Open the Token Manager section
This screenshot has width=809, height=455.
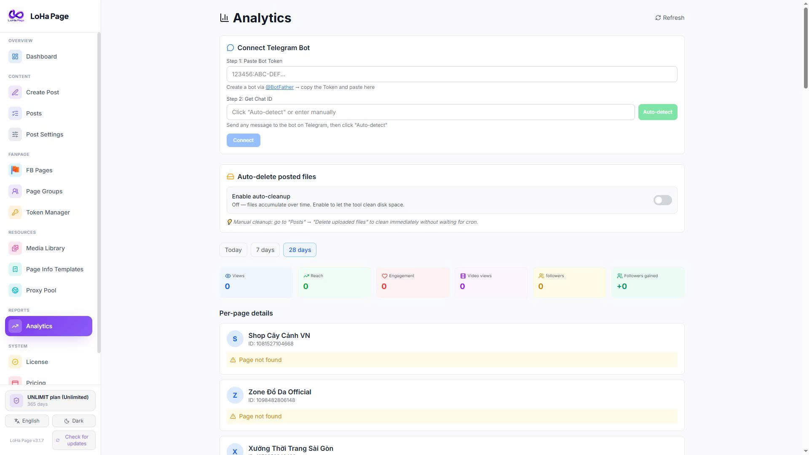point(48,212)
